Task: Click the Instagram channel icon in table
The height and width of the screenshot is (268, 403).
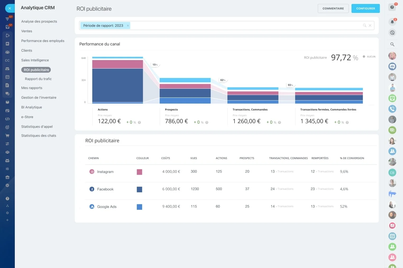Action: pyautogui.click(x=92, y=172)
